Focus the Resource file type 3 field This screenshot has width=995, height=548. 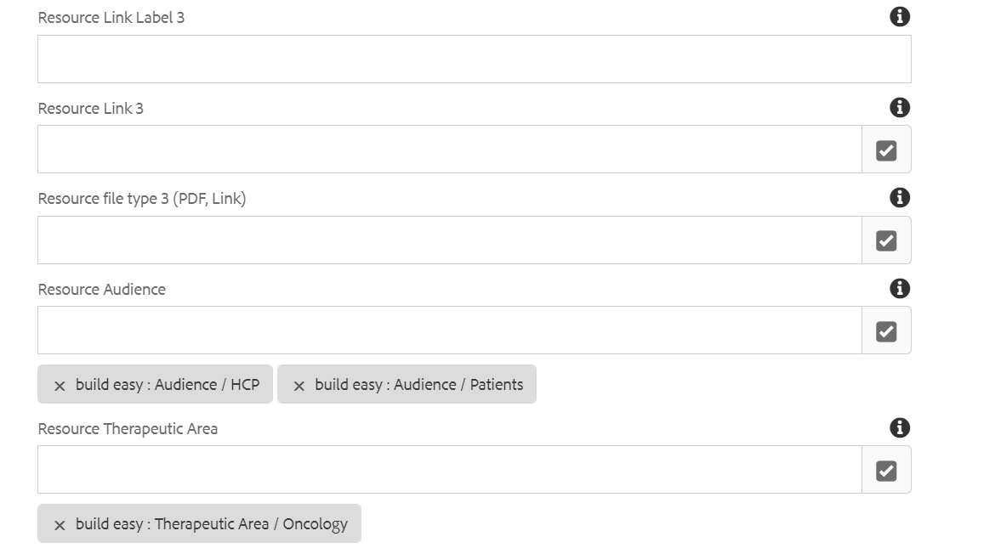(x=449, y=240)
